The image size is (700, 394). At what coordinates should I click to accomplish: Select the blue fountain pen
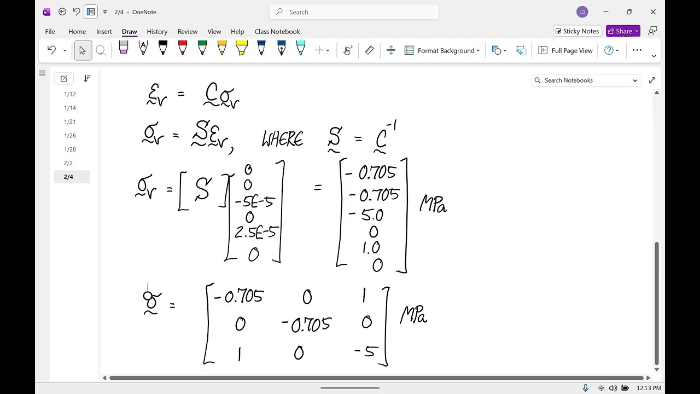(281, 49)
